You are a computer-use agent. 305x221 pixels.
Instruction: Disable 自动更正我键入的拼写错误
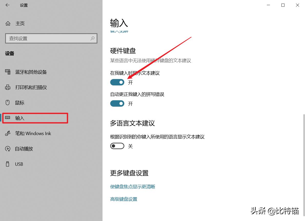click(117, 103)
